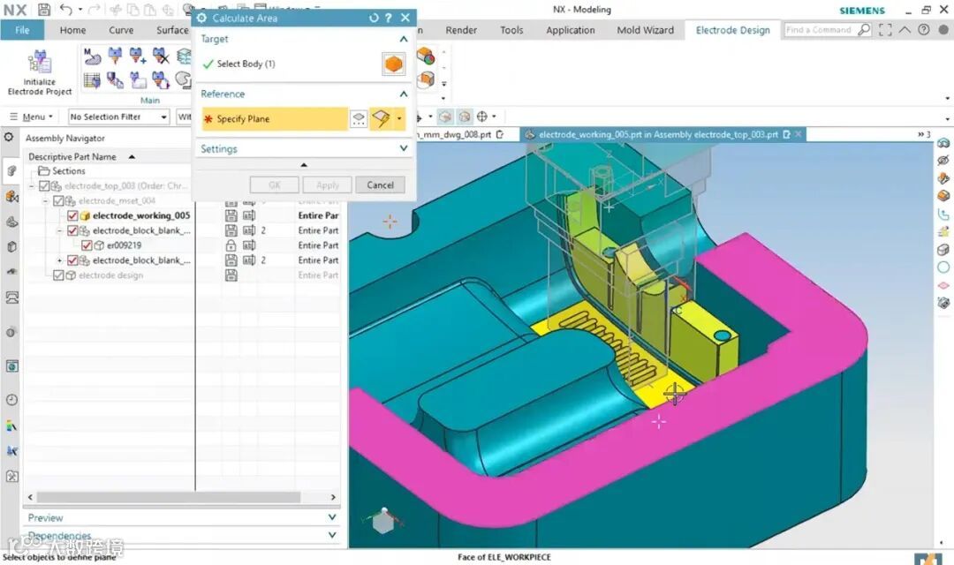The height and width of the screenshot is (565, 954).
Task: Switch to the Application ribbon tab
Action: click(571, 30)
